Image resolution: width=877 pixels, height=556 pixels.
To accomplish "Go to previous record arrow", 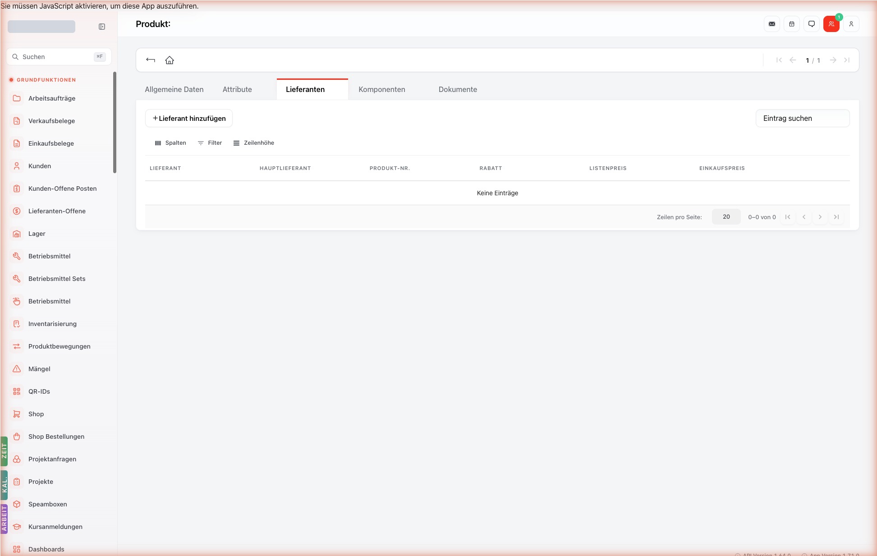I will point(793,60).
